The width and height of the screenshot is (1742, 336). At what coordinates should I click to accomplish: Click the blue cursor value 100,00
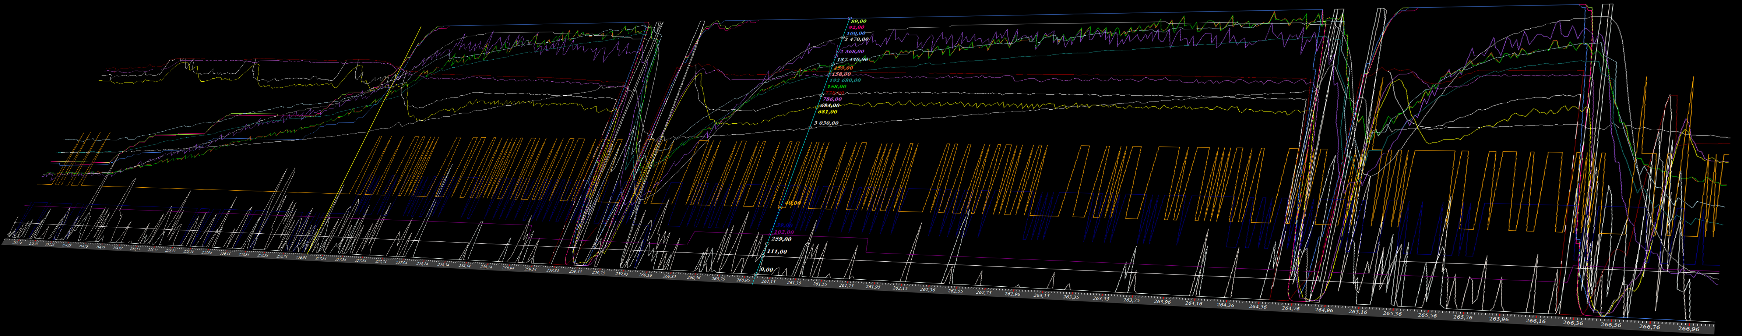point(856,33)
